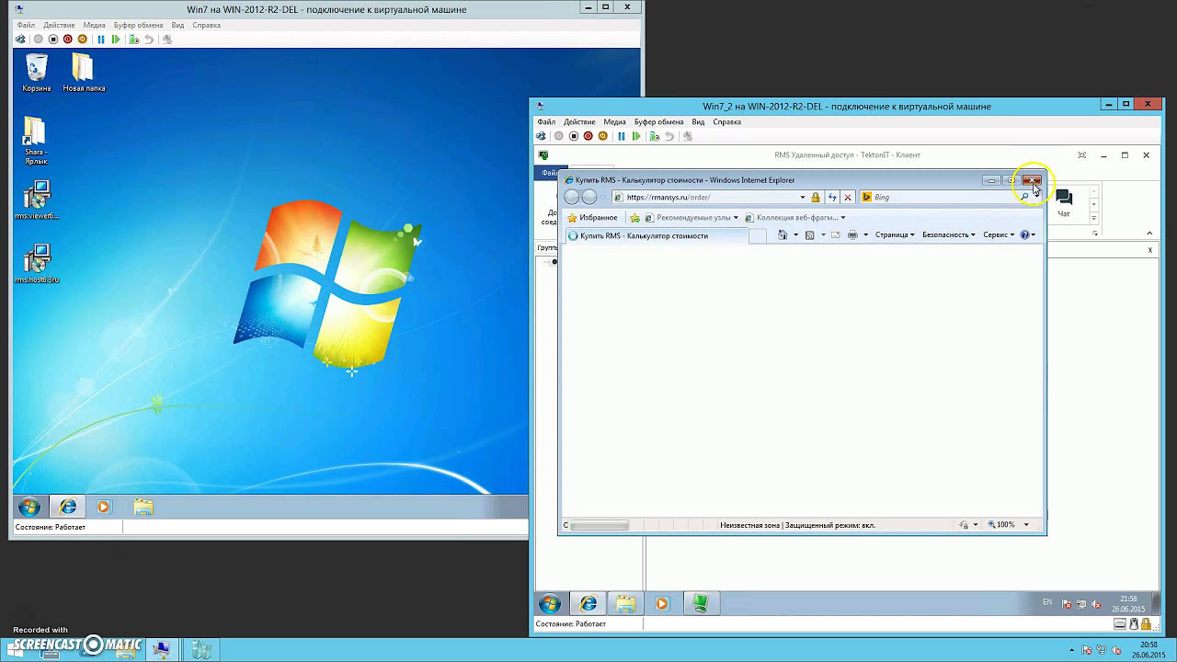The image size is (1177, 662).
Task: Open Медиа menu in Win7_2 VM window
Action: click(x=615, y=121)
